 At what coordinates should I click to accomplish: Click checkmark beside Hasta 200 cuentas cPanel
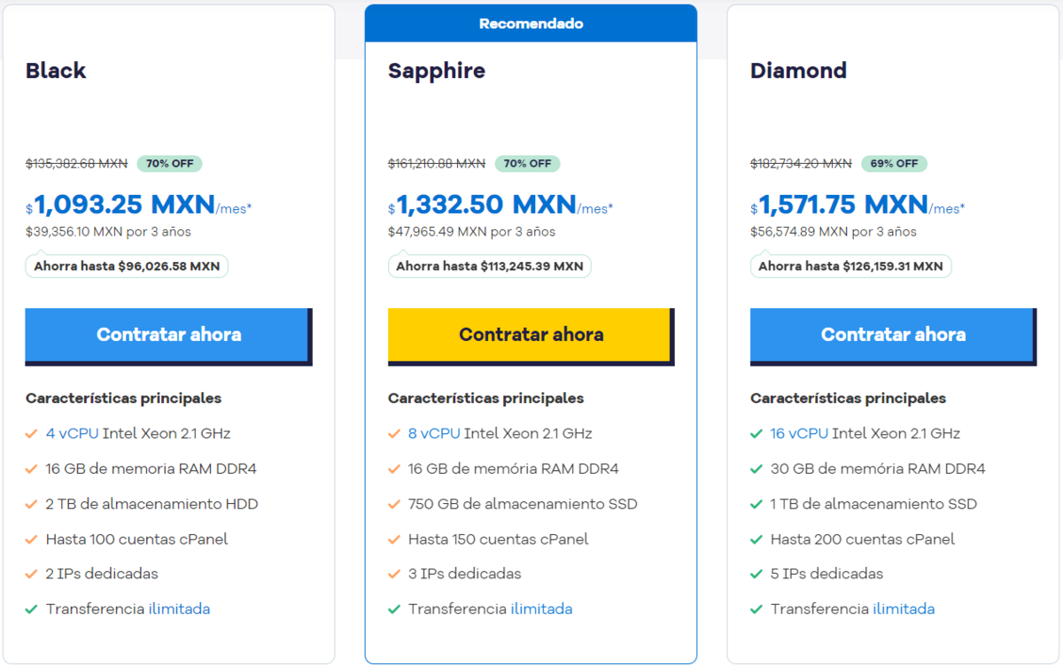pos(757,539)
